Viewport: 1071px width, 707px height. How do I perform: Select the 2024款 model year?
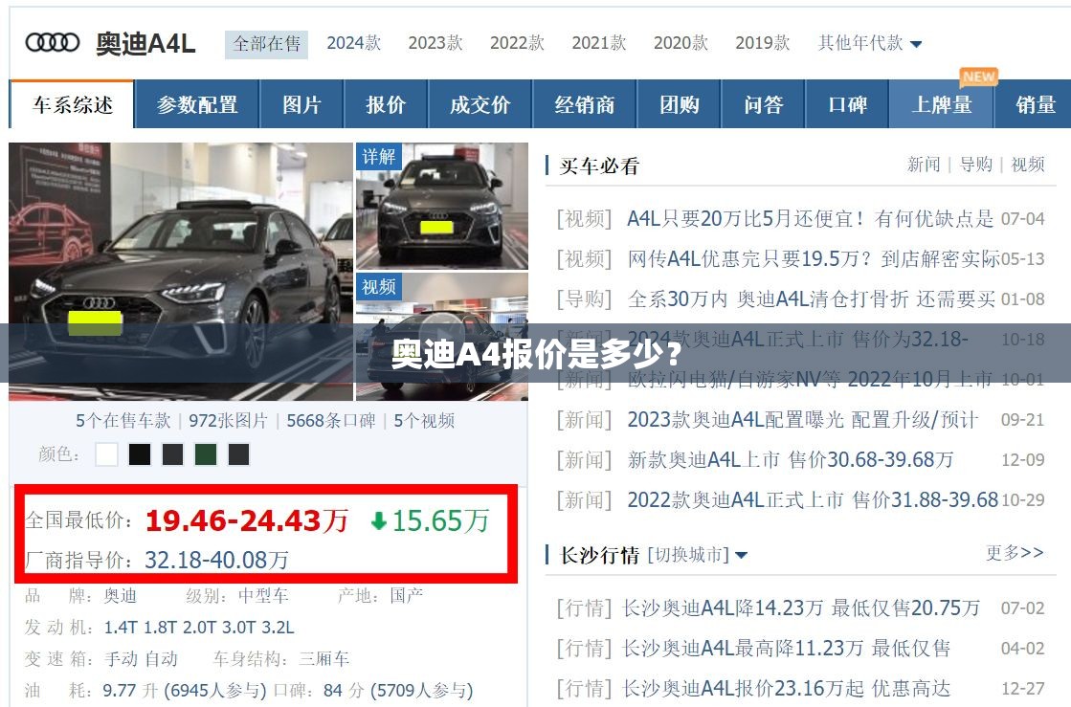point(353,43)
